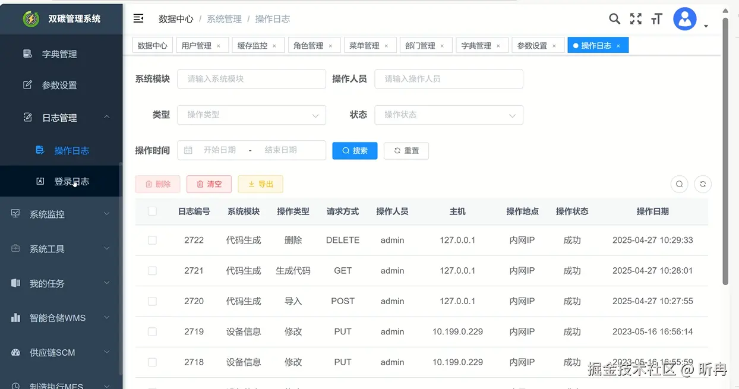The width and height of the screenshot is (739, 389).
Task: Expand the 智能仓储WMS menu chevron
Action: pos(107,318)
